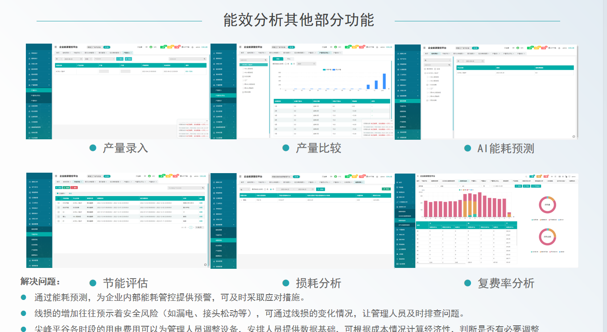Open the 产量比较 screenshot thumbnail
The width and height of the screenshot is (607, 332).
pos(303,91)
